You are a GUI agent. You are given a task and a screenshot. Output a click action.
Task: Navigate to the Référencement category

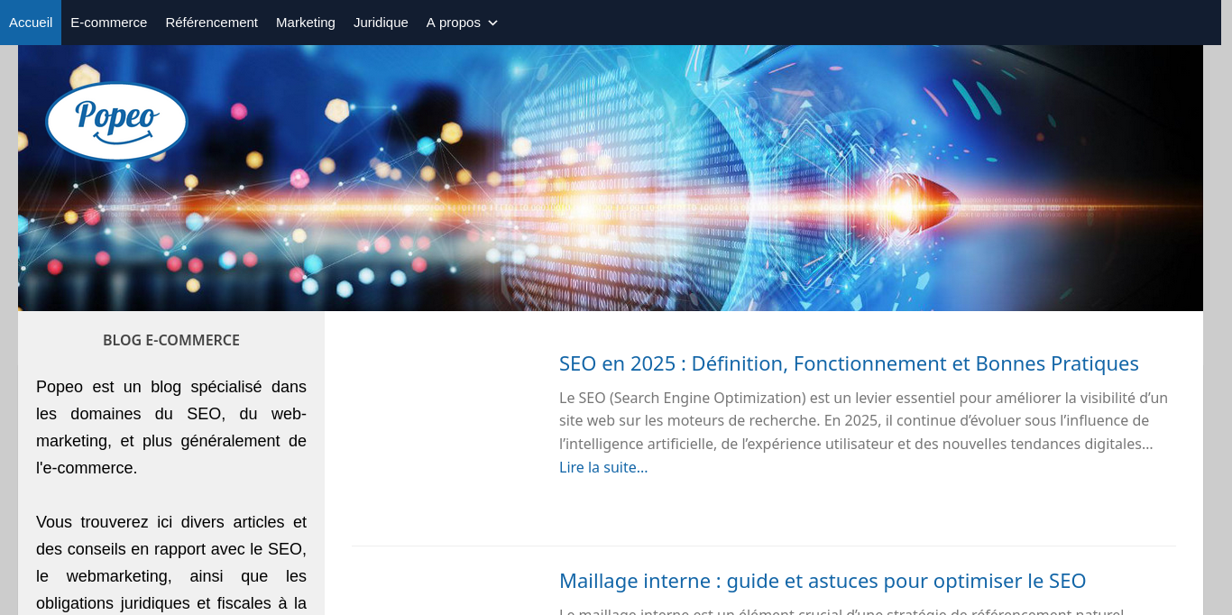tap(211, 23)
